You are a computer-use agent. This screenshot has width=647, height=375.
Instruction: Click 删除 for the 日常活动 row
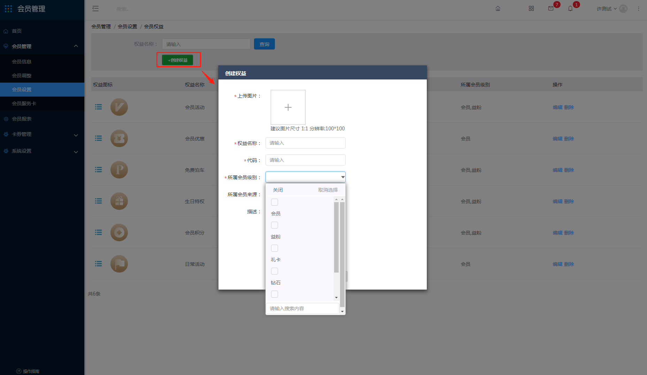[x=569, y=264]
